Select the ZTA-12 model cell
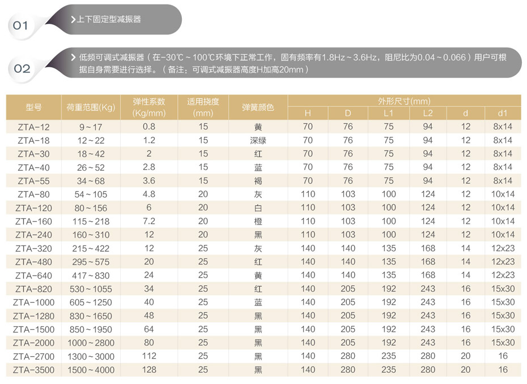527x384 pixels. [x=33, y=127]
